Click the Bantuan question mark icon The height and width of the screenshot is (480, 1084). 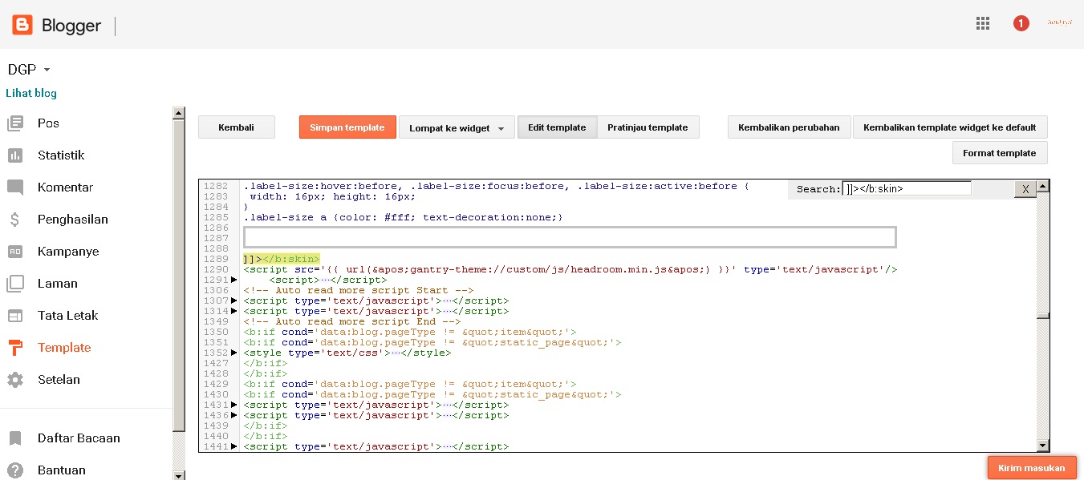pyautogui.click(x=15, y=470)
